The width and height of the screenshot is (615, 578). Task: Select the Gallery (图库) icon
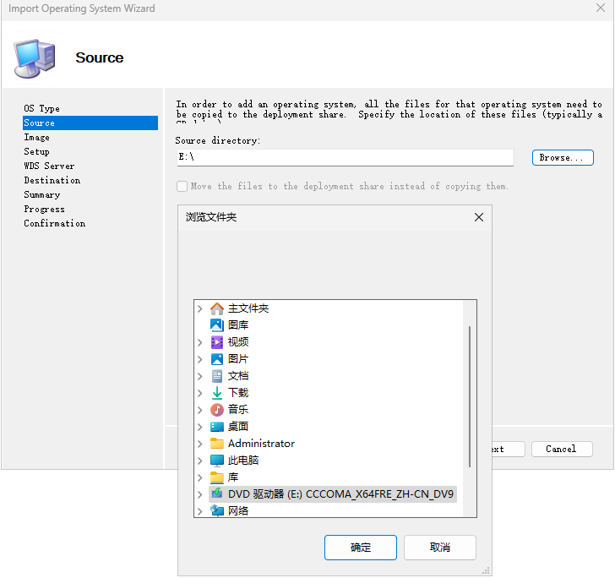[x=217, y=325]
